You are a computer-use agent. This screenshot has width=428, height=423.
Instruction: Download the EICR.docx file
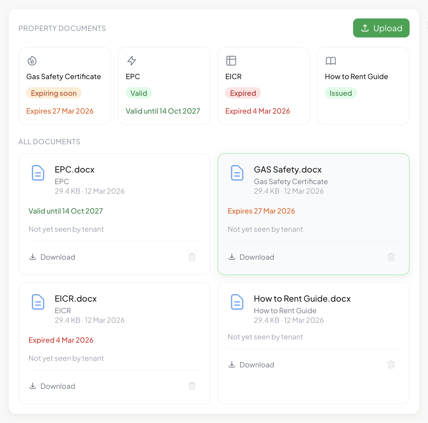coord(52,386)
